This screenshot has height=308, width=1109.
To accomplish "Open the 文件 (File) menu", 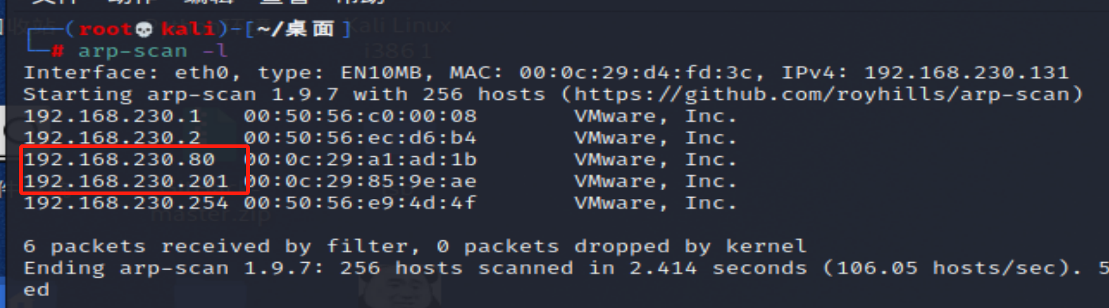I will pos(55,2).
